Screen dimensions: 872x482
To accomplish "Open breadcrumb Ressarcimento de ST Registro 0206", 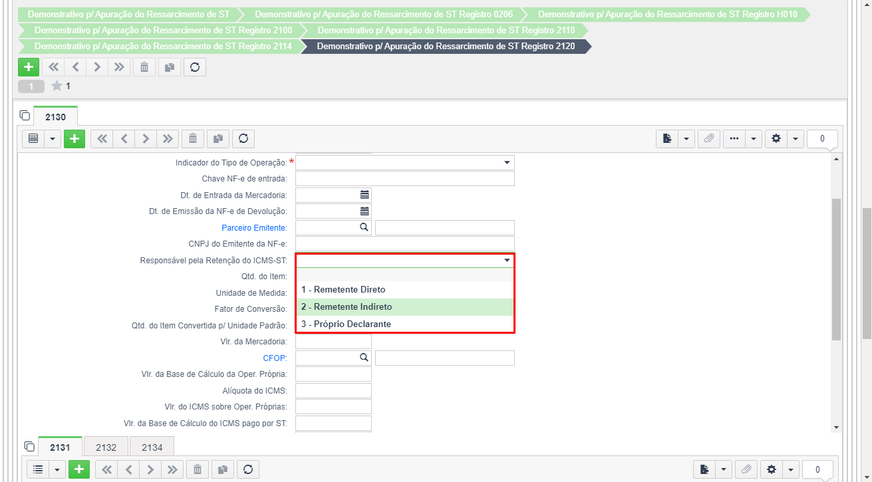I will [x=383, y=14].
